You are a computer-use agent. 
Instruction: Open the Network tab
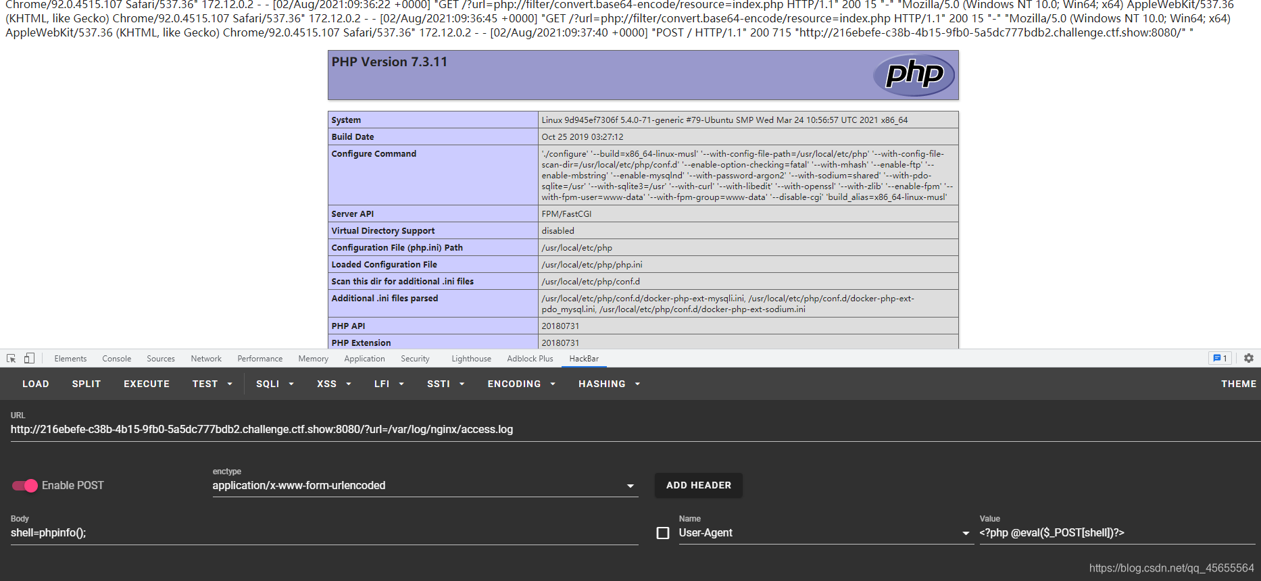(206, 359)
